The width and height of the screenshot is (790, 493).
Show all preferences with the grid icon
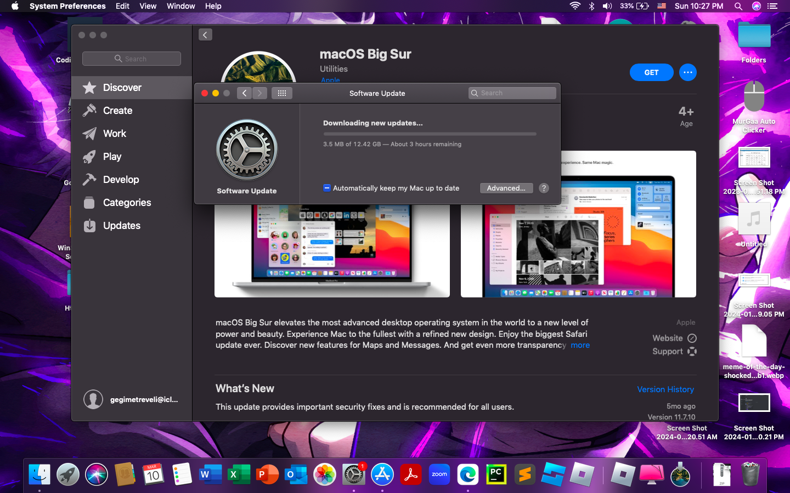pyautogui.click(x=282, y=93)
